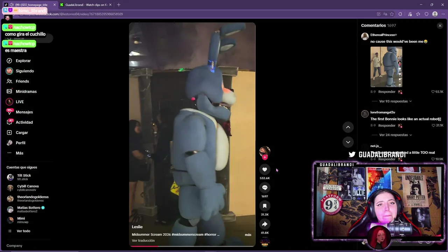448x252 pixels.
Task: Add page to favorites with star icon
Action: pyautogui.click(x=392, y=14)
